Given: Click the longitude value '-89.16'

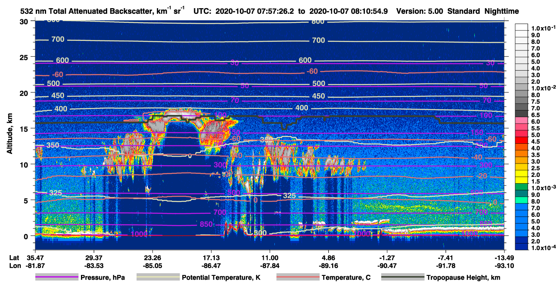Looking at the screenshot, I should 329,265.
